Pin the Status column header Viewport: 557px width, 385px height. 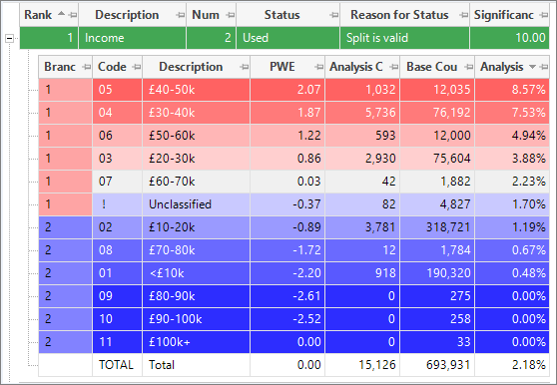tap(334, 15)
